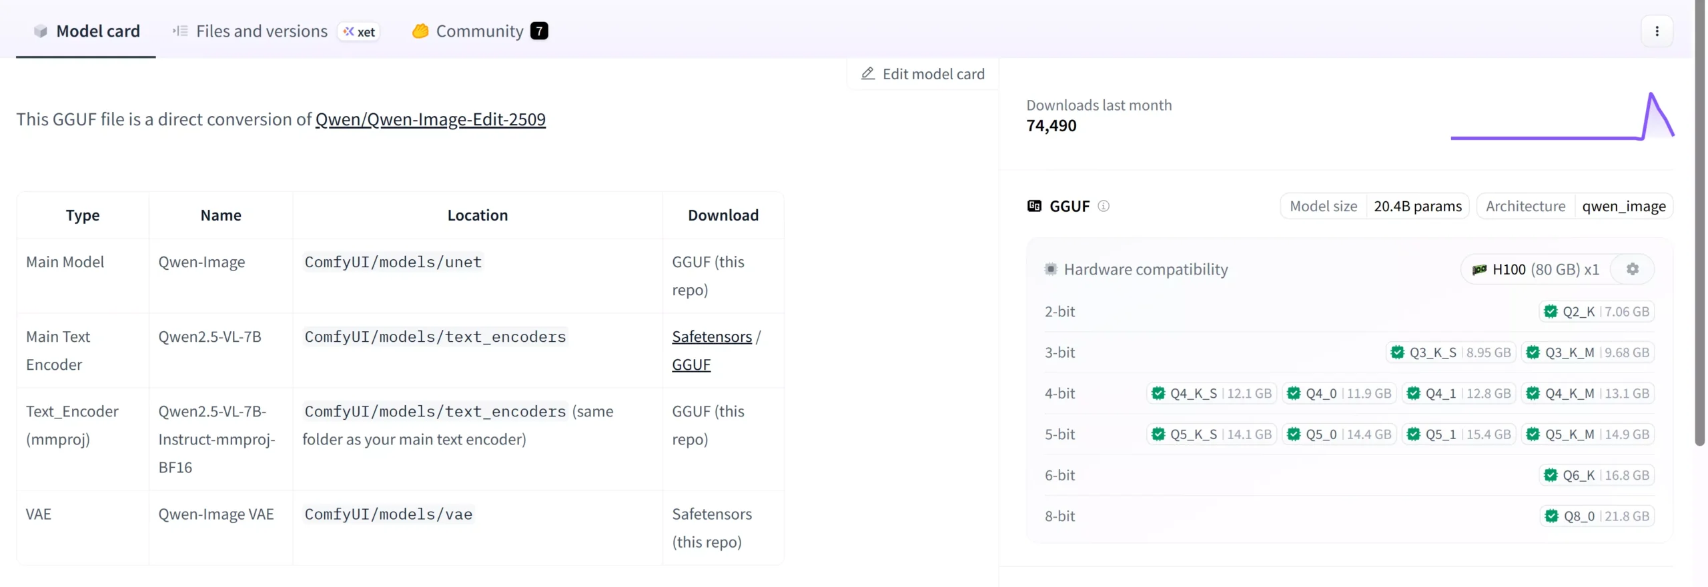This screenshot has width=1708, height=587.
Task: Open the Community tab
Action: click(x=480, y=31)
